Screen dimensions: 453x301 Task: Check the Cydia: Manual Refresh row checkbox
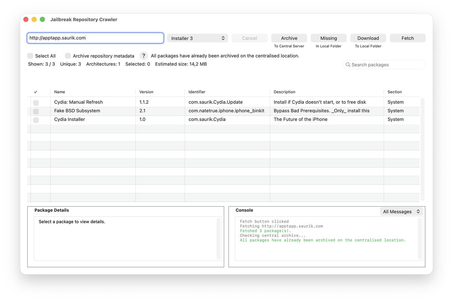click(36, 103)
